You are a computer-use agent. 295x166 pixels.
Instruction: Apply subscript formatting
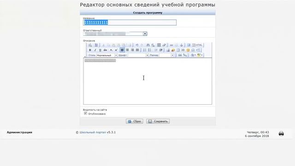click(x=111, y=50)
